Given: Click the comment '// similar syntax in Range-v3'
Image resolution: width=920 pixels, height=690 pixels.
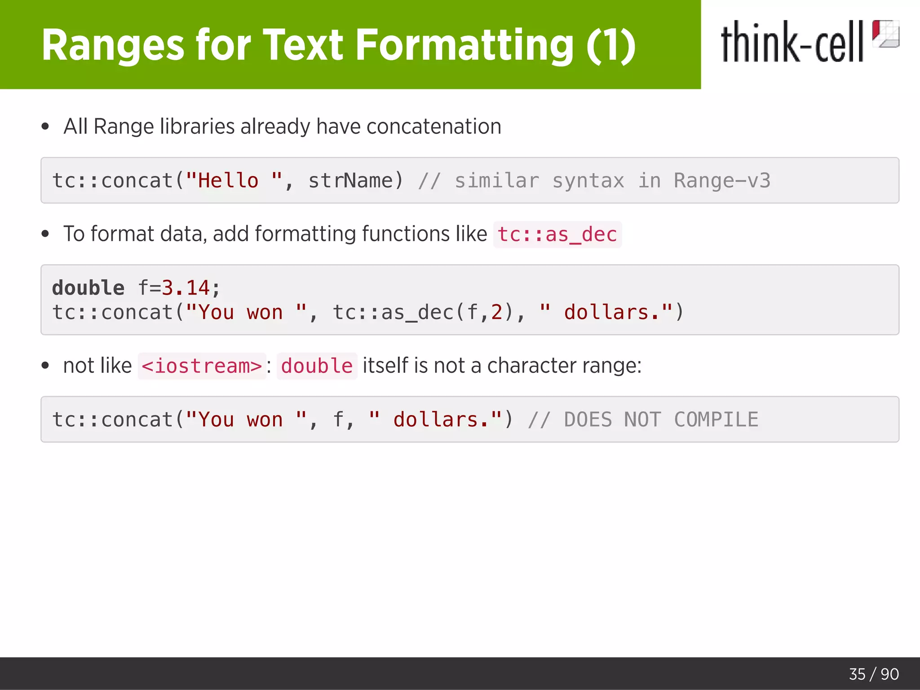Looking at the screenshot, I should 594,181.
